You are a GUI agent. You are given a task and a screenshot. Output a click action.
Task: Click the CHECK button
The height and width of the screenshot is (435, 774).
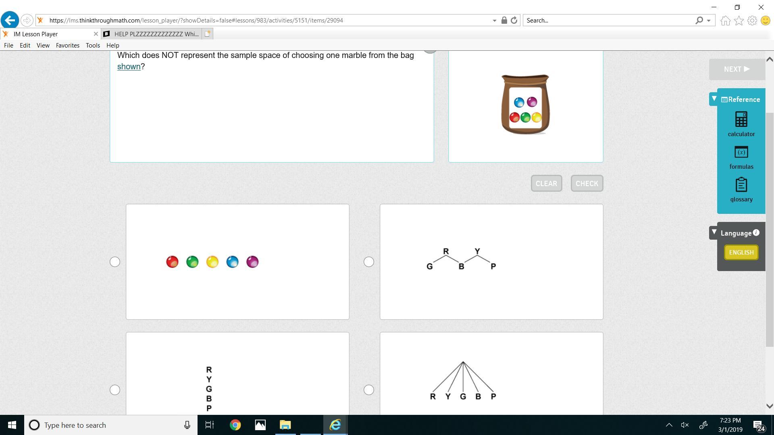coord(587,183)
